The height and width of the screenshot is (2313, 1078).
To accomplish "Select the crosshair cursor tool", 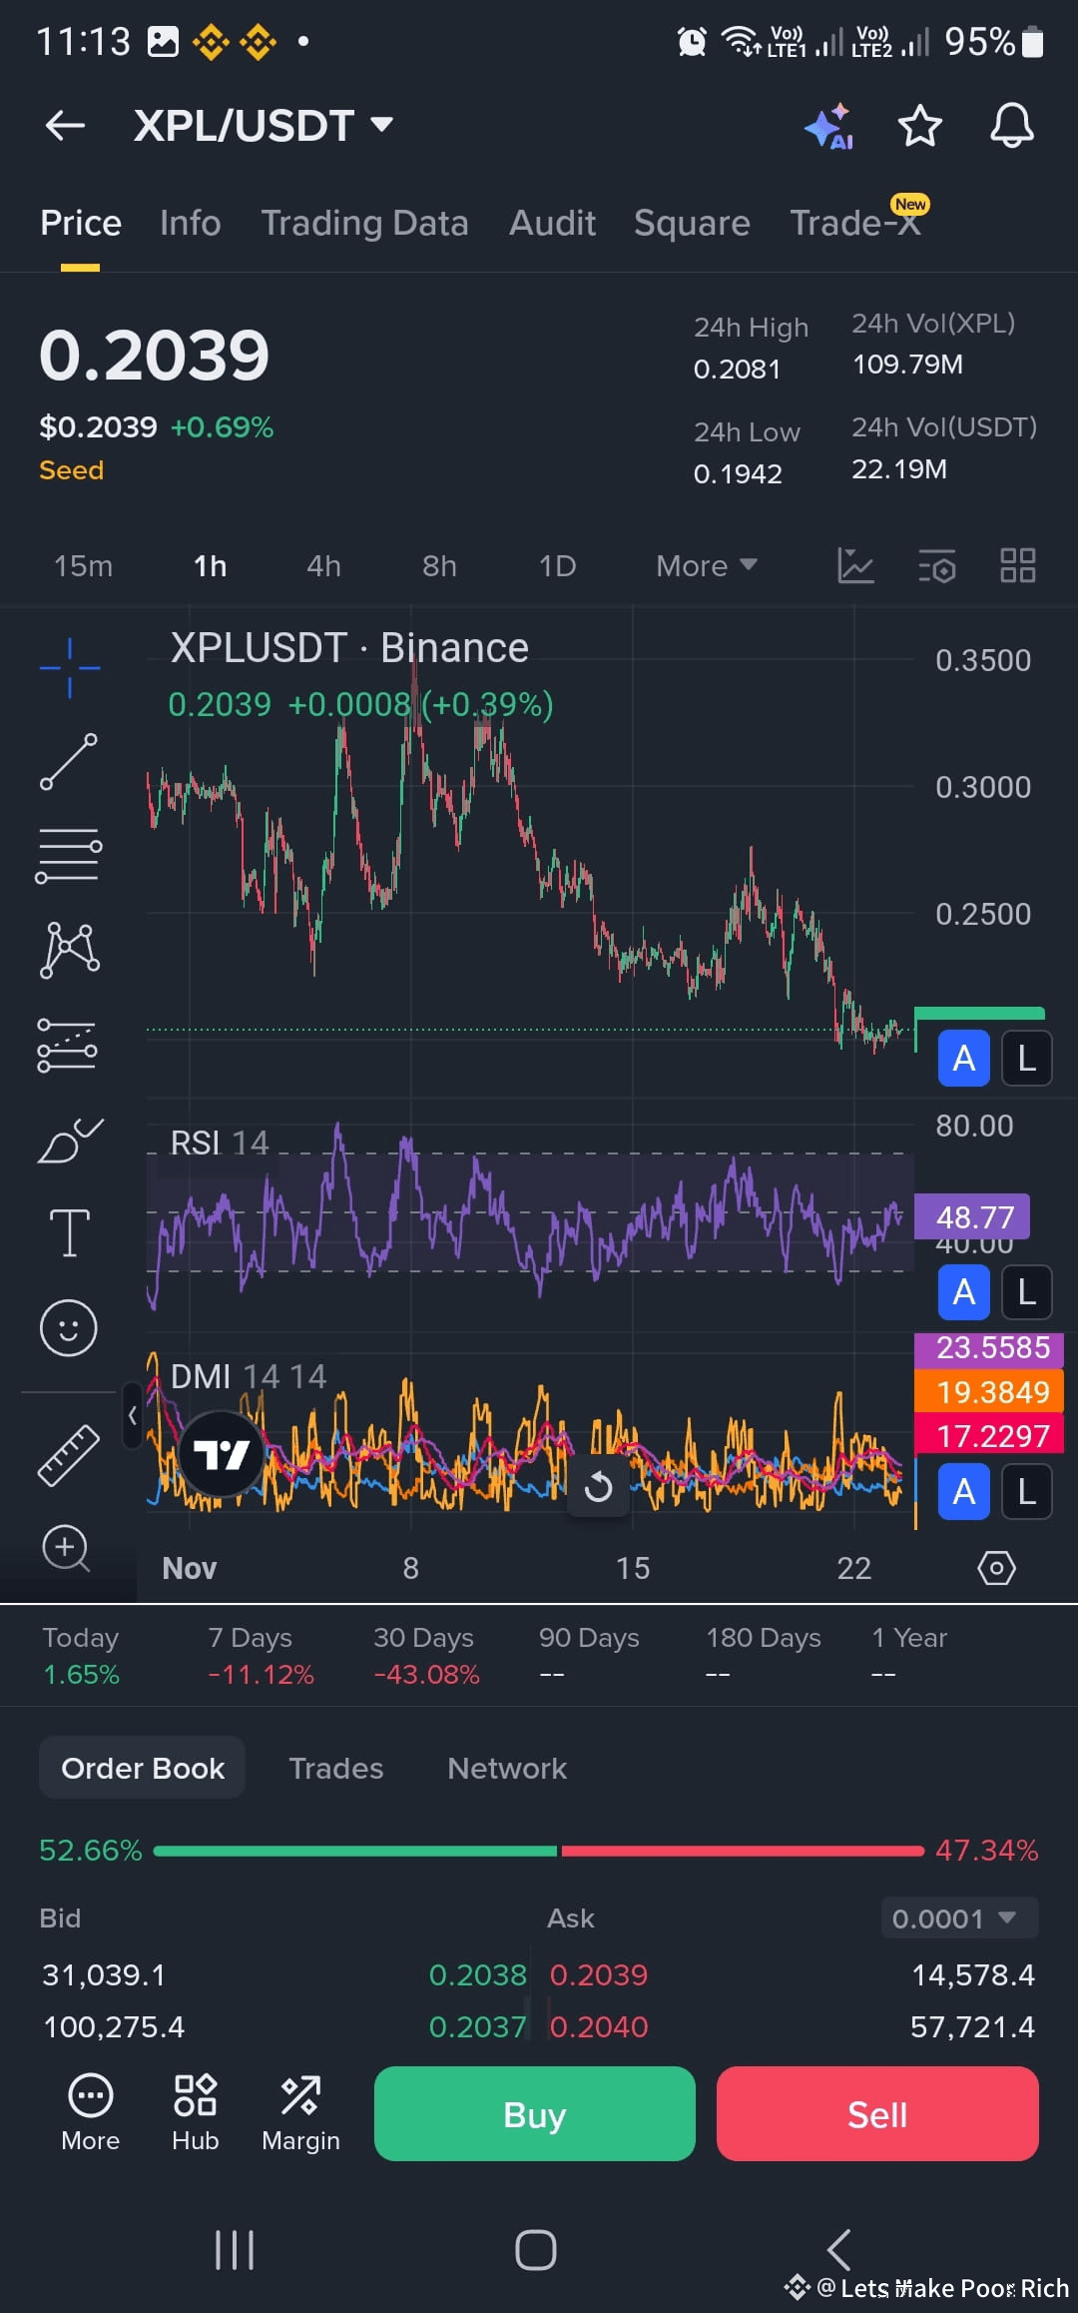I will [69, 667].
